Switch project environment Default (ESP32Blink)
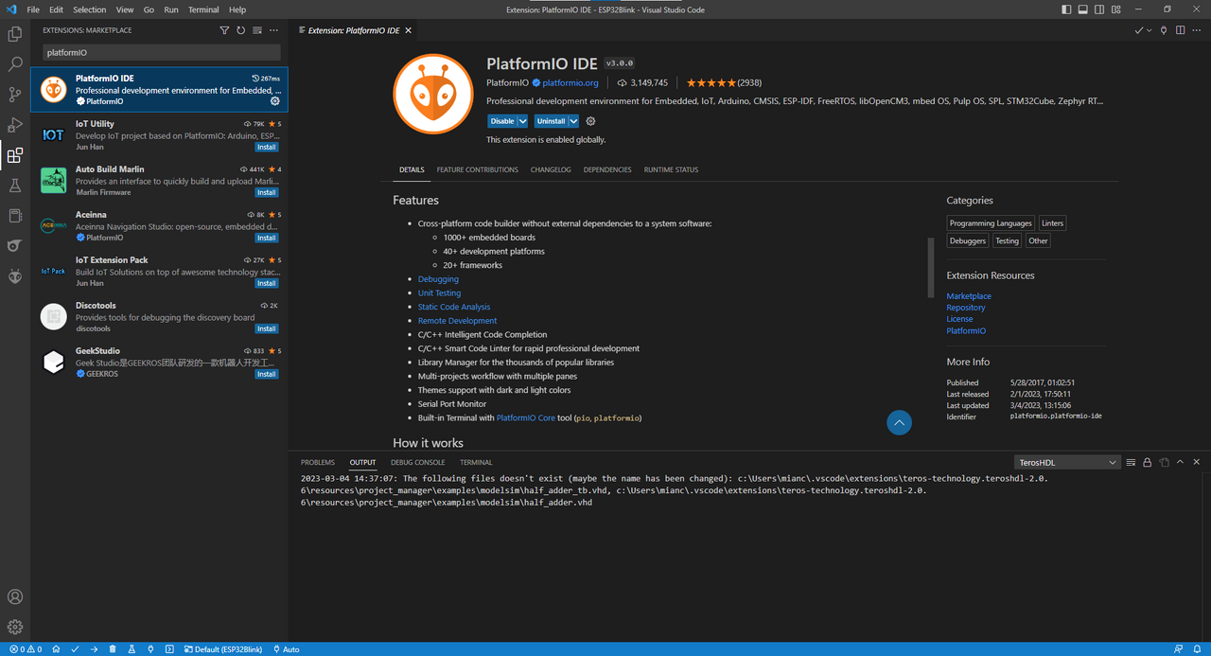The image size is (1211, 656). pos(221,649)
